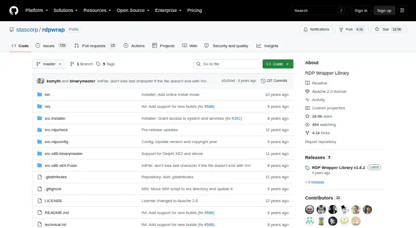
Task: Open the .gitattributes file
Action: pos(56,177)
